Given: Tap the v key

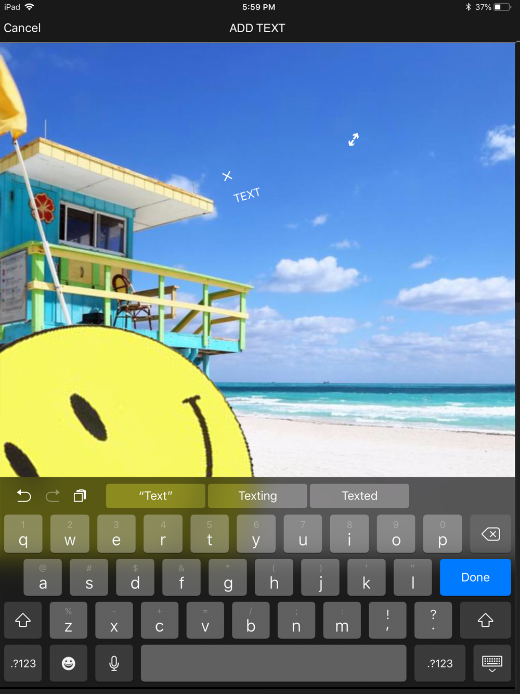Looking at the screenshot, I should click(x=205, y=620).
